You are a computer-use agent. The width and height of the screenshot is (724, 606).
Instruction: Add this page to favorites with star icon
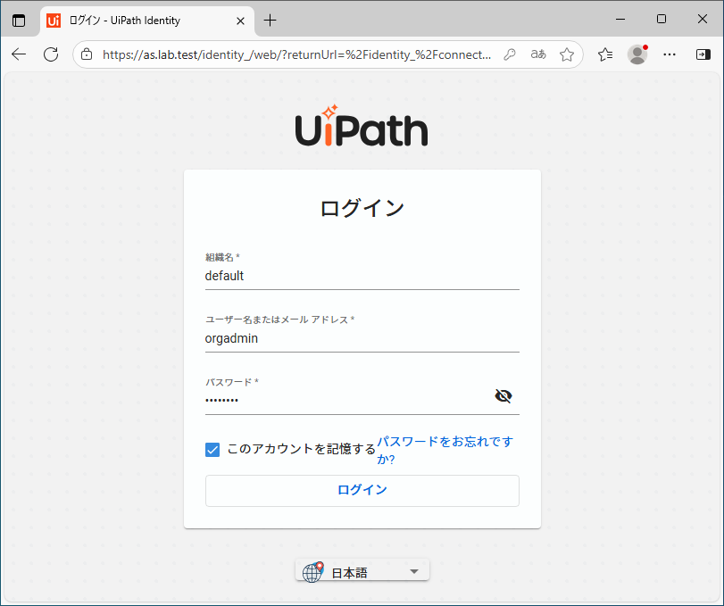pos(567,54)
